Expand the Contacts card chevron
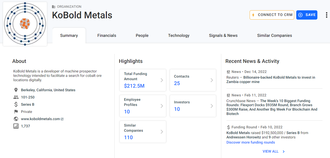The height and width of the screenshot is (158, 330). 212,80
